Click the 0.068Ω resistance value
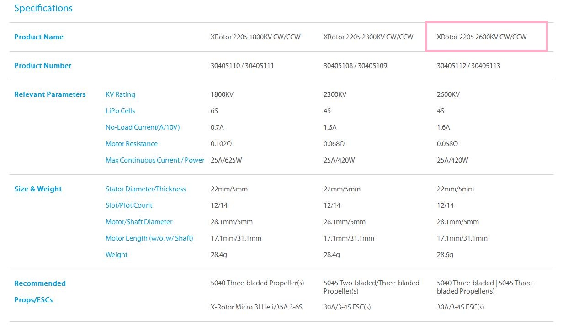This screenshot has width=579, height=325. (x=334, y=144)
